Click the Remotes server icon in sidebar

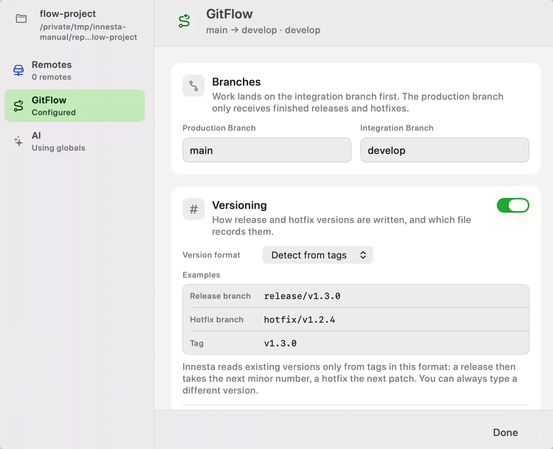(18, 70)
